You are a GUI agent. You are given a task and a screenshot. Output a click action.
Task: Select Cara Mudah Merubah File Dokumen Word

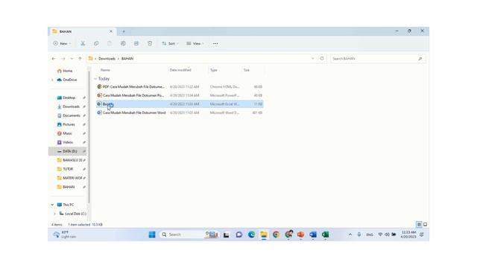coord(180,112)
